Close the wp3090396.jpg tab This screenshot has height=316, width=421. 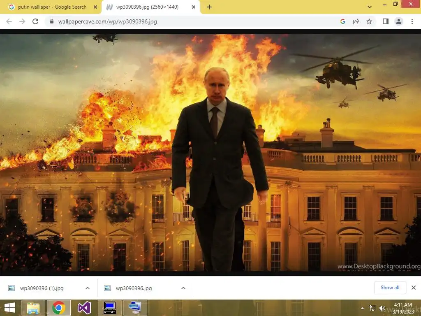194,7
